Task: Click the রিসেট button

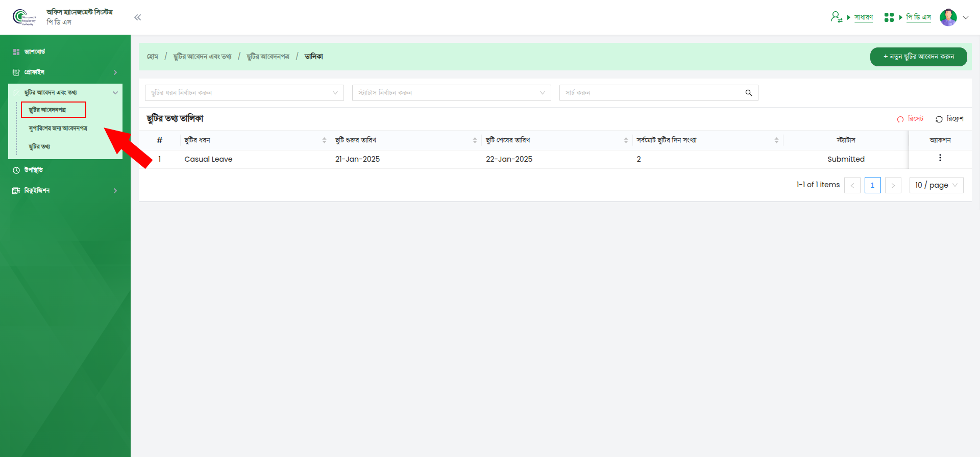Action: click(x=910, y=119)
